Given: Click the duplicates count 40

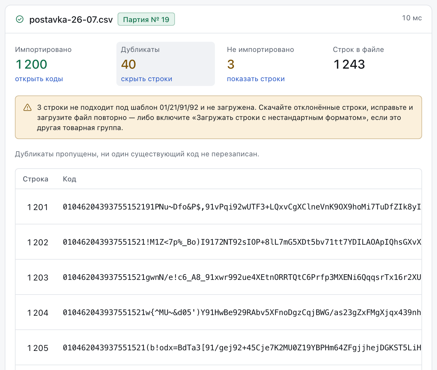Looking at the screenshot, I should (x=129, y=64).
